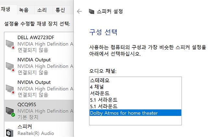
Task: Select 스피커 Realtek(R) Audio device
Action: (x=39, y=130)
